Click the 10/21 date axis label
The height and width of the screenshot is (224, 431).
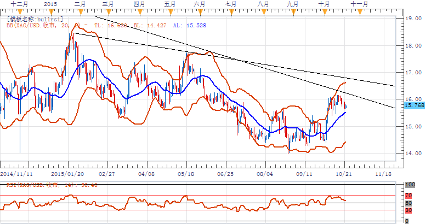pyautogui.click(x=344, y=174)
